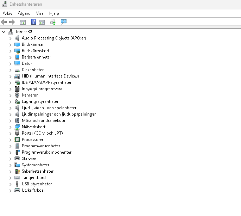Click the Säkerhetsenheter key icon
Image resolution: width=241 pixels, height=216 pixels.
17,171
